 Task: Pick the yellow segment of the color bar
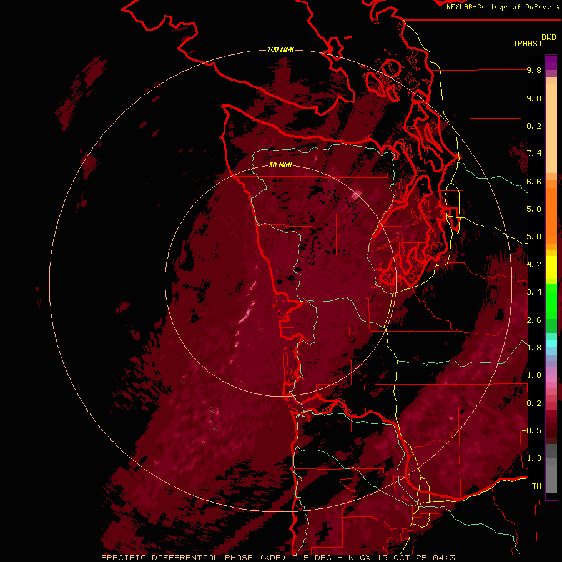pyautogui.click(x=551, y=267)
